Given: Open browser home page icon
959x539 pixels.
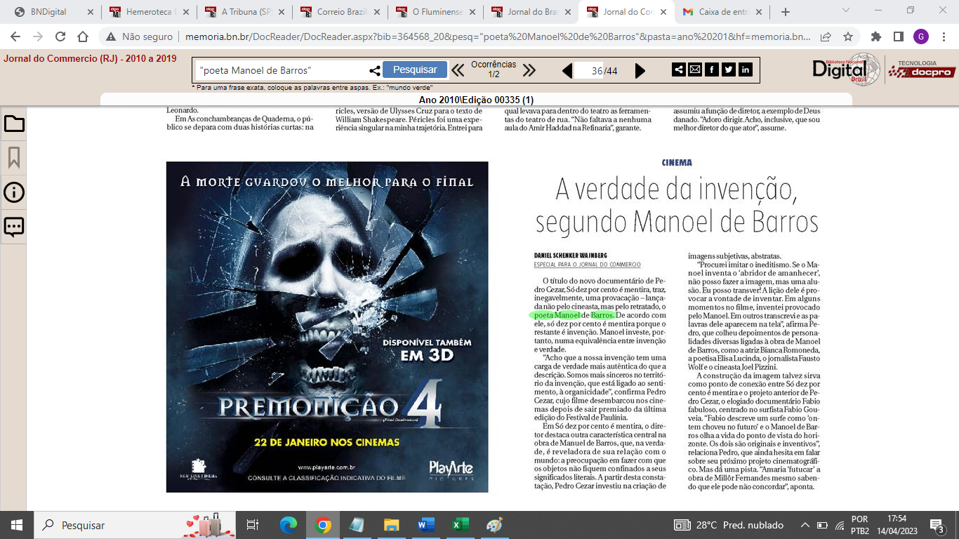Looking at the screenshot, I should tap(83, 36).
